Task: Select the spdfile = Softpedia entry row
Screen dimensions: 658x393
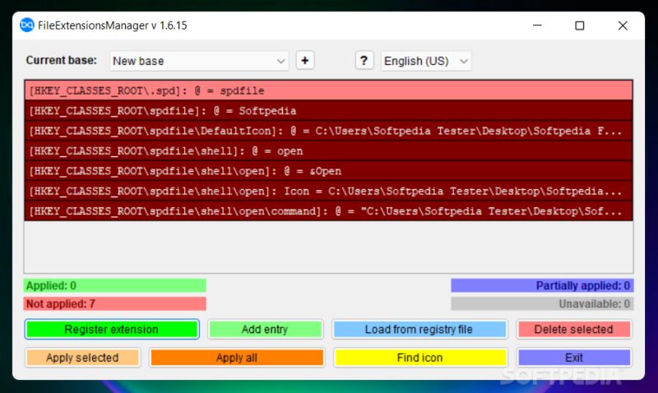Action: [328, 111]
